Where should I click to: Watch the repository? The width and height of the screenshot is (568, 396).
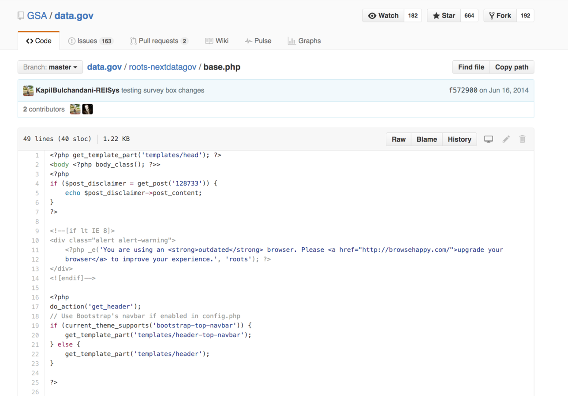383,15
